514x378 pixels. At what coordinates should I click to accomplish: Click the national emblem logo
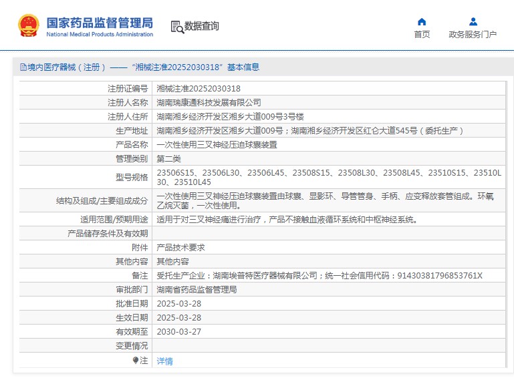coord(29,25)
